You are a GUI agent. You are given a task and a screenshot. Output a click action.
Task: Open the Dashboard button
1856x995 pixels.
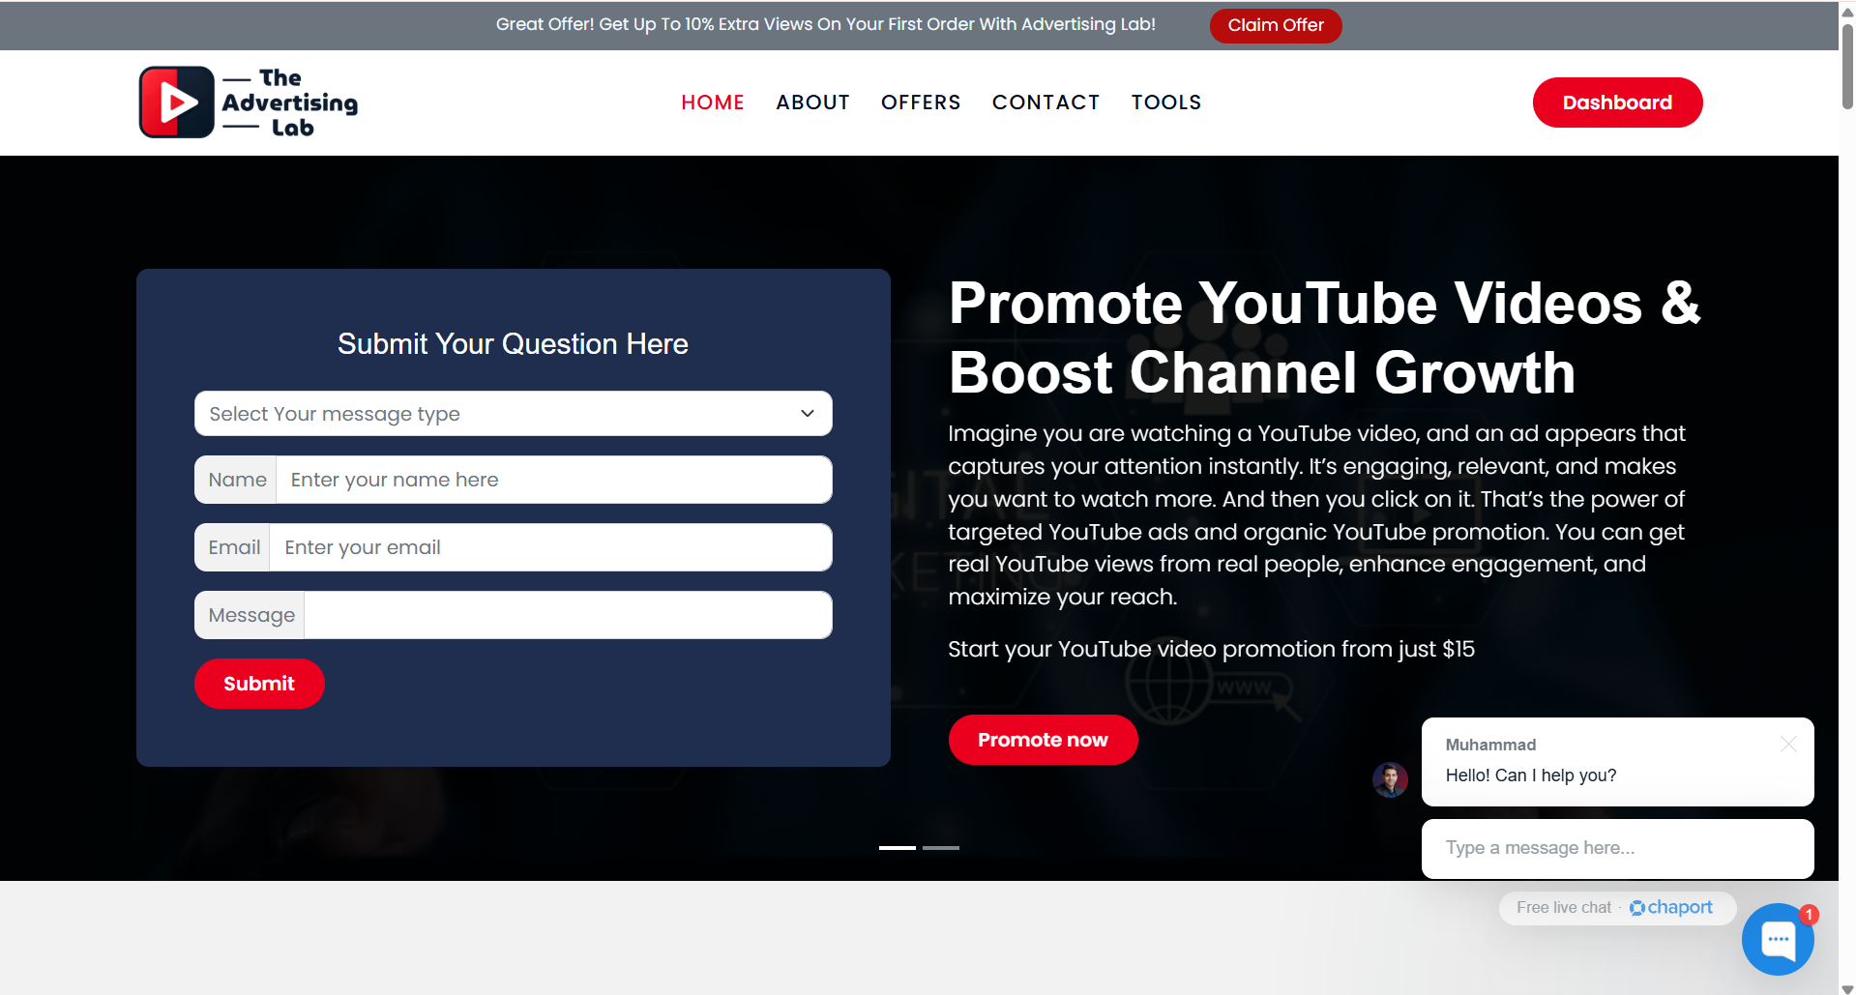1617,102
